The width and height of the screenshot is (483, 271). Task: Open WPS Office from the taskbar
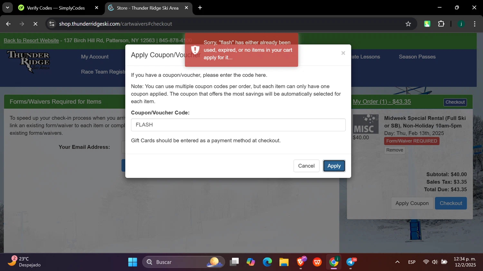(317, 262)
